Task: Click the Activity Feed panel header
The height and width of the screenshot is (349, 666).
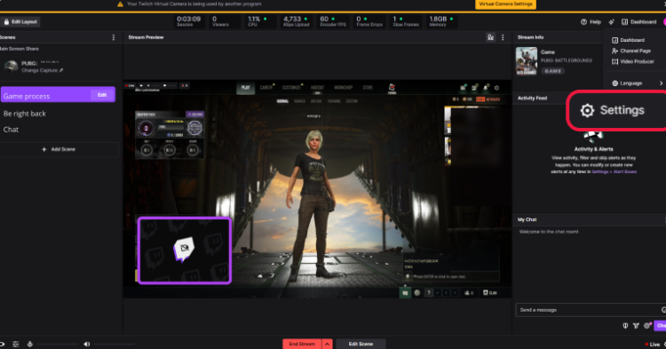Action: click(532, 98)
